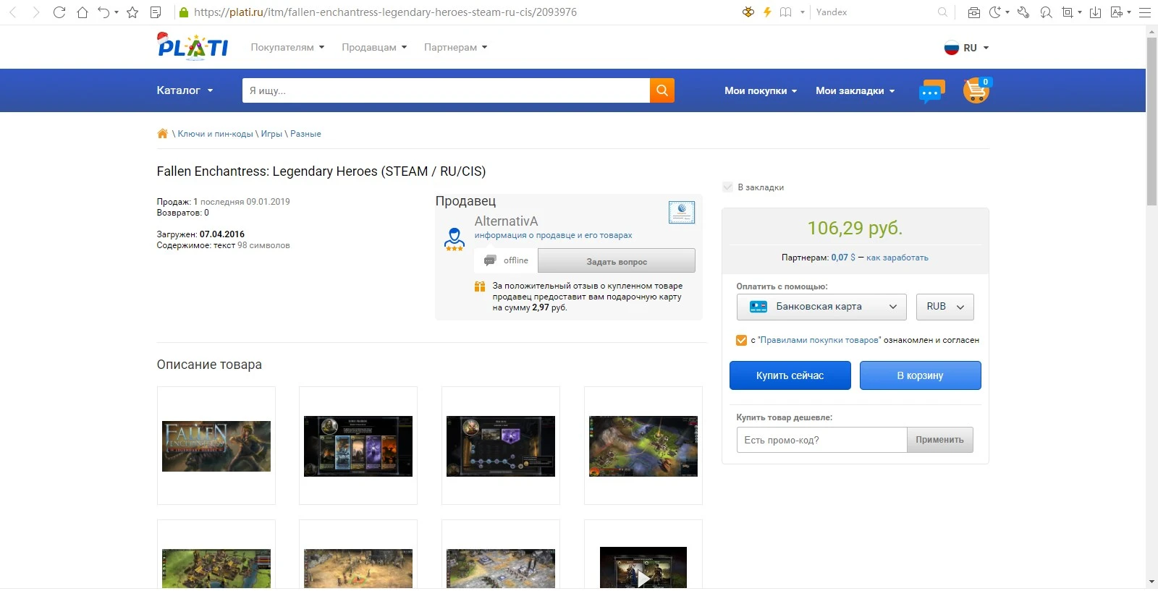Open the toolbox briefcase icon
1158x591 pixels.
pos(974,12)
